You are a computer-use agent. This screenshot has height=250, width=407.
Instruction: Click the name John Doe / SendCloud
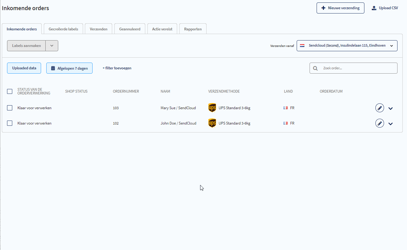click(x=178, y=123)
